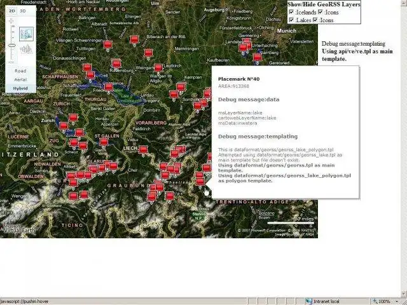Click the red pushpin below ST GALLEN label

click(x=104, y=142)
